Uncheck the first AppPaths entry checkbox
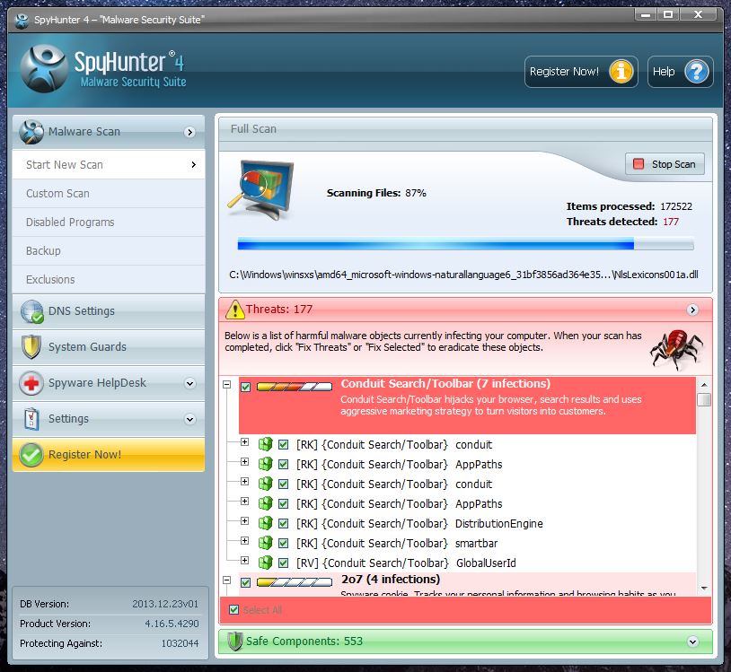This screenshot has height=672, width=731. tap(283, 465)
